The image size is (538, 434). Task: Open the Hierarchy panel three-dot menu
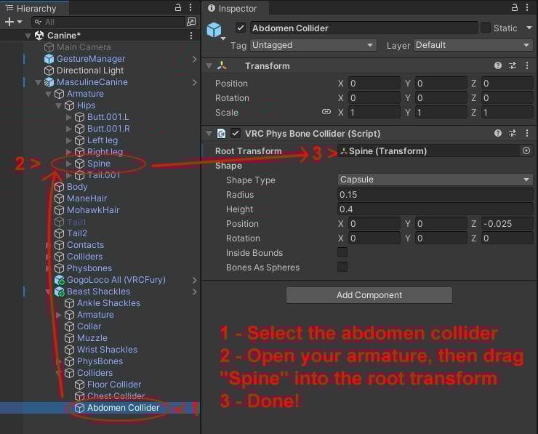(190, 7)
